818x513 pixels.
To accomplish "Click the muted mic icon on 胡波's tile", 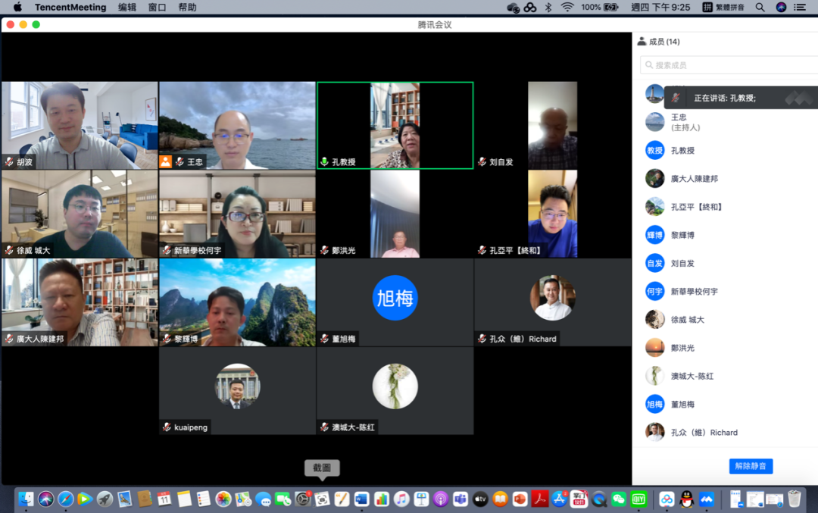I will coord(9,162).
